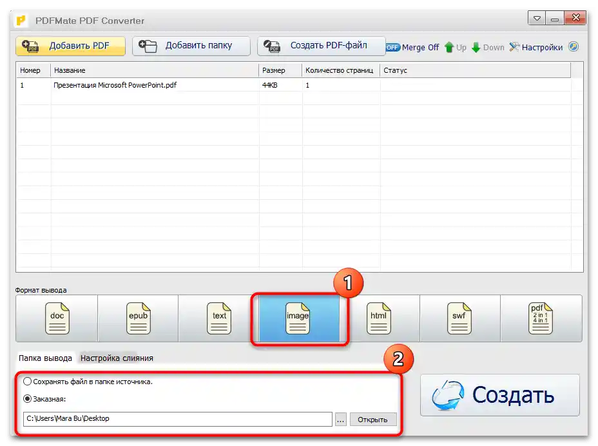Select image output format
The image size is (598, 446).
pyautogui.click(x=299, y=318)
